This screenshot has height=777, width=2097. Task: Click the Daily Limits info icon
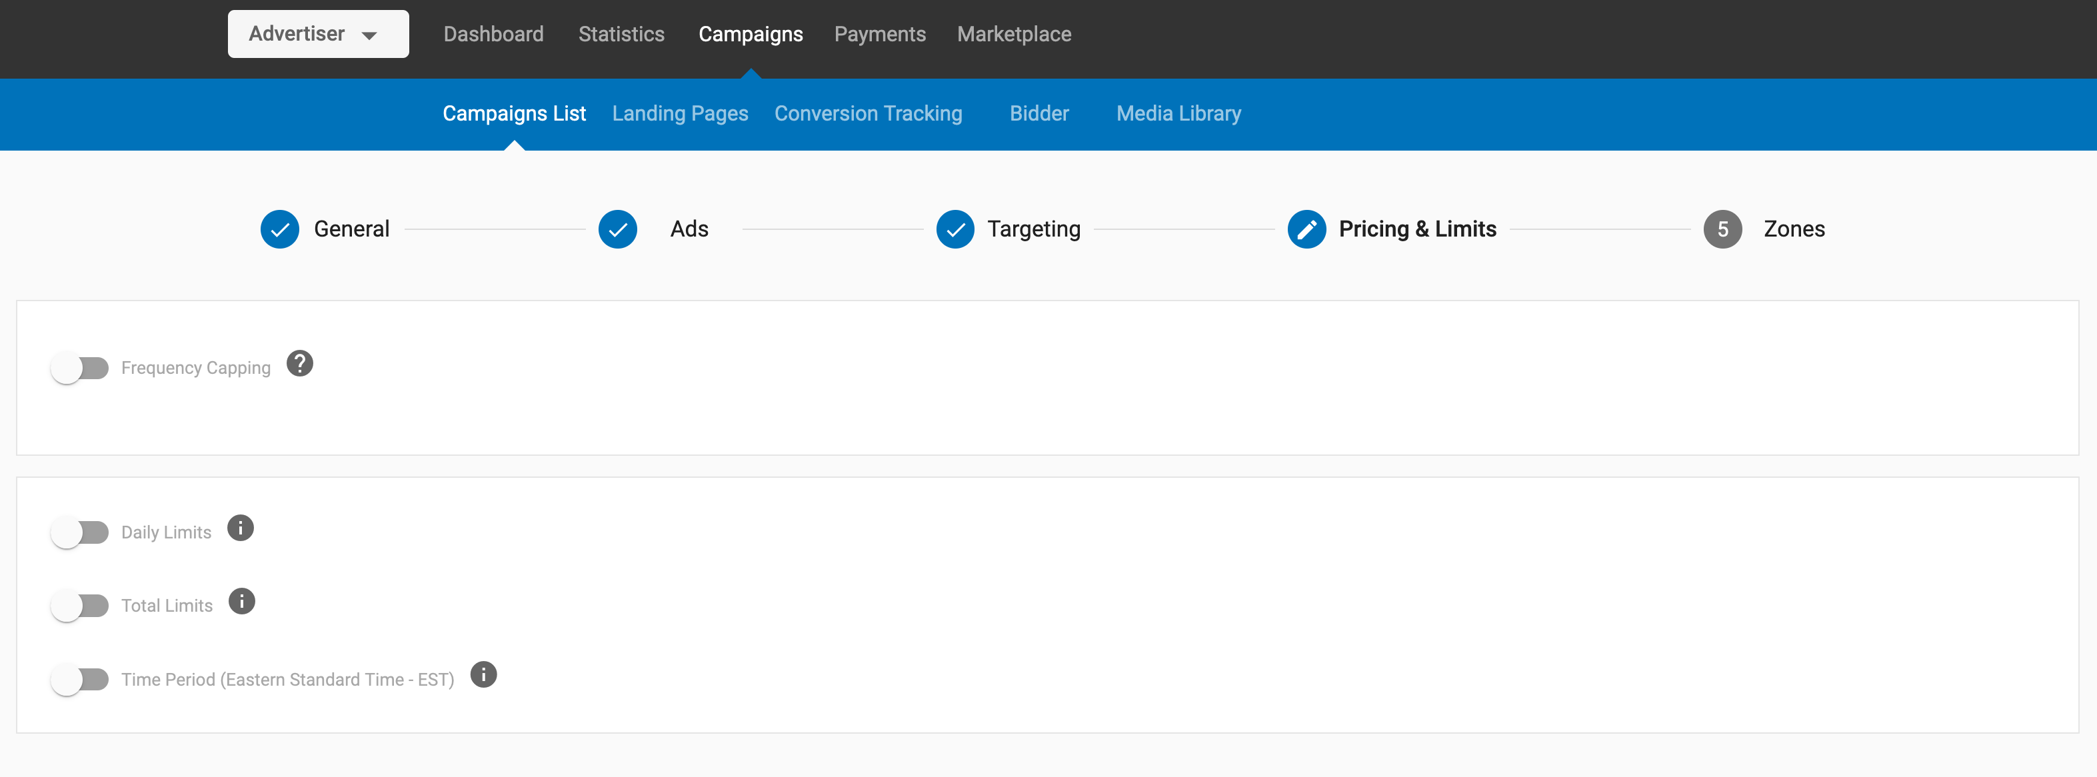(x=240, y=528)
